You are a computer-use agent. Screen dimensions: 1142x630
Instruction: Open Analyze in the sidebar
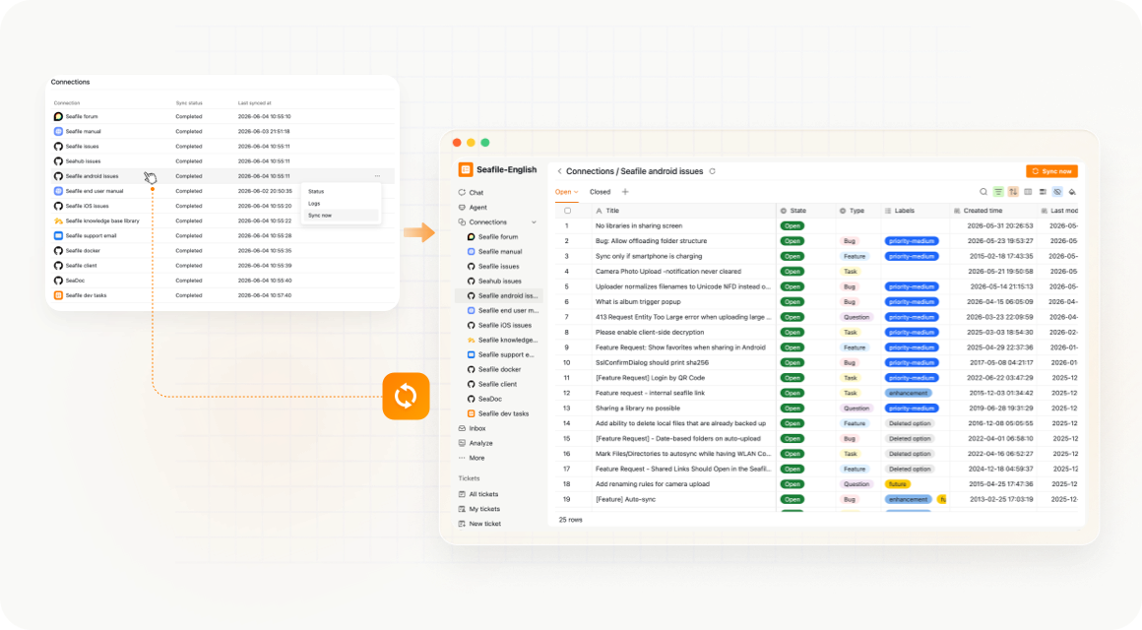(480, 443)
